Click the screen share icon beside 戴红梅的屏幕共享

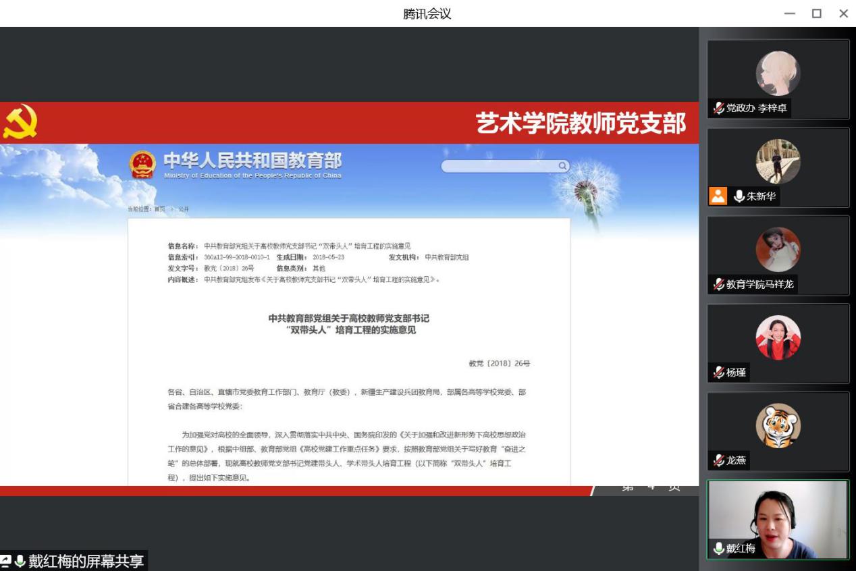point(6,561)
